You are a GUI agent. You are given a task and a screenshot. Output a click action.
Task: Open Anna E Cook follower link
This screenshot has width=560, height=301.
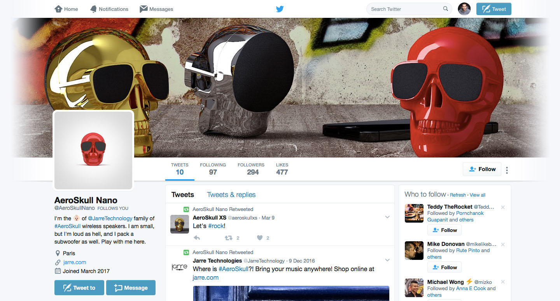click(x=471, y=288)
